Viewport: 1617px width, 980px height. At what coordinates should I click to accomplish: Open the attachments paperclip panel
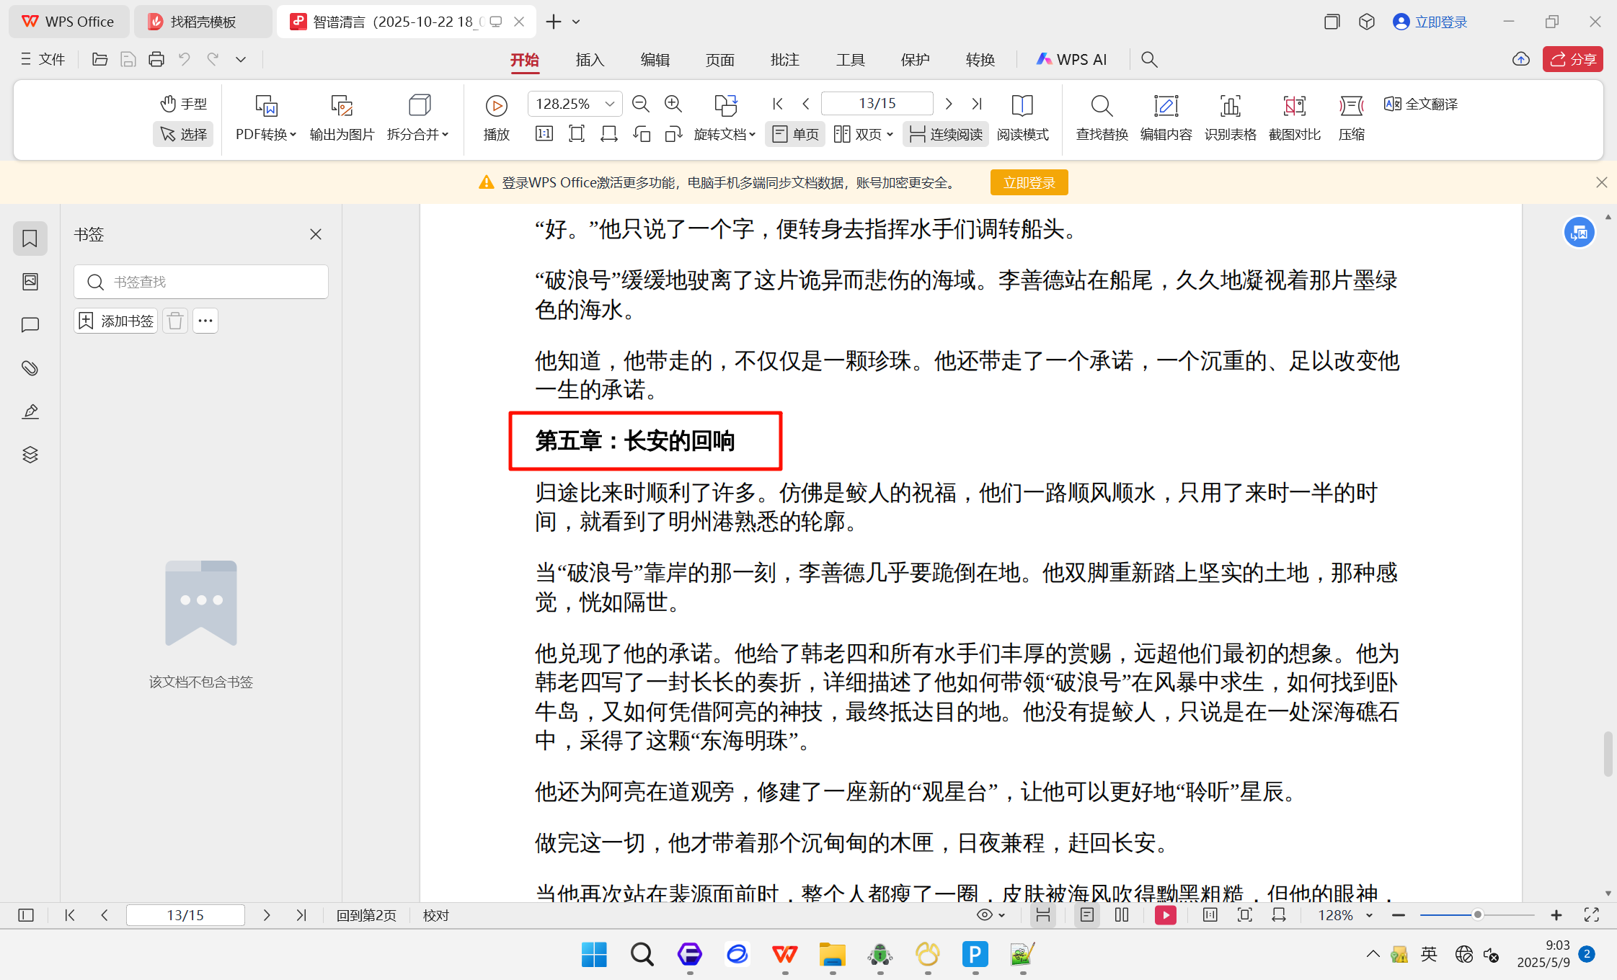click(x=30, y=368)
